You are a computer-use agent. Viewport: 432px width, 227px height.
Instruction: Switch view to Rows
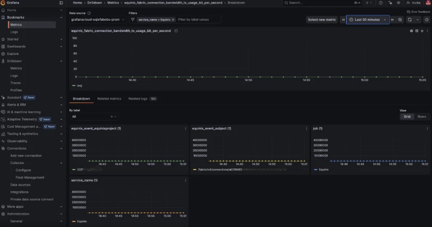pos(421,117)
